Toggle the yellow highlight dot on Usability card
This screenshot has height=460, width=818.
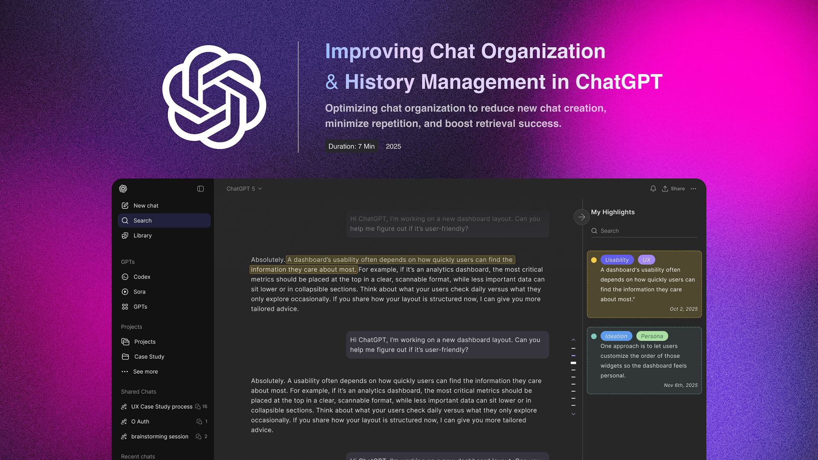tap(594, 259)
